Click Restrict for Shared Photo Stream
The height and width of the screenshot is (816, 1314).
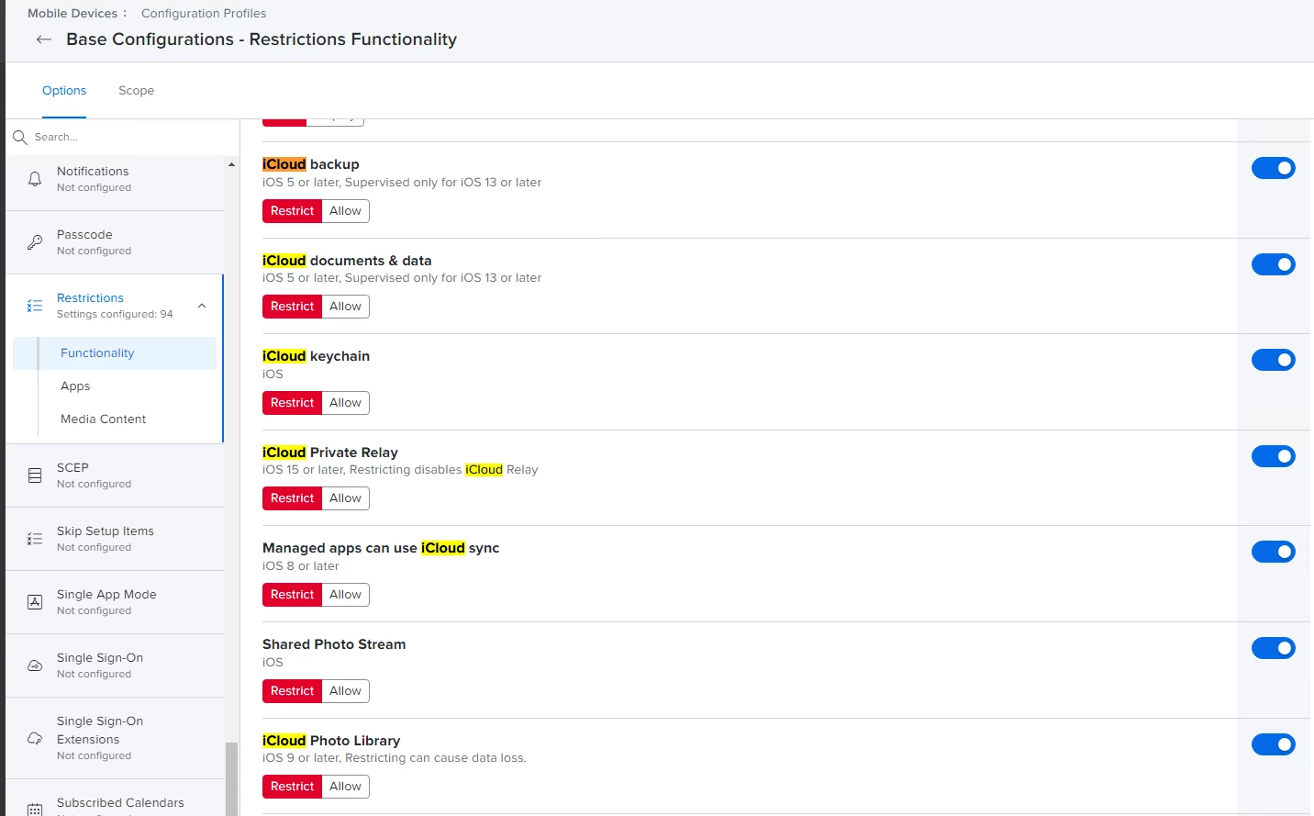[292, 691]
